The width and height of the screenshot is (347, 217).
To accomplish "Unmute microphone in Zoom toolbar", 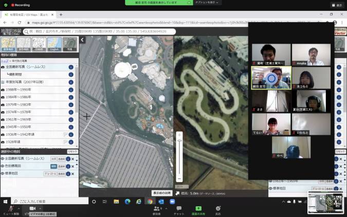I will 11,210.
